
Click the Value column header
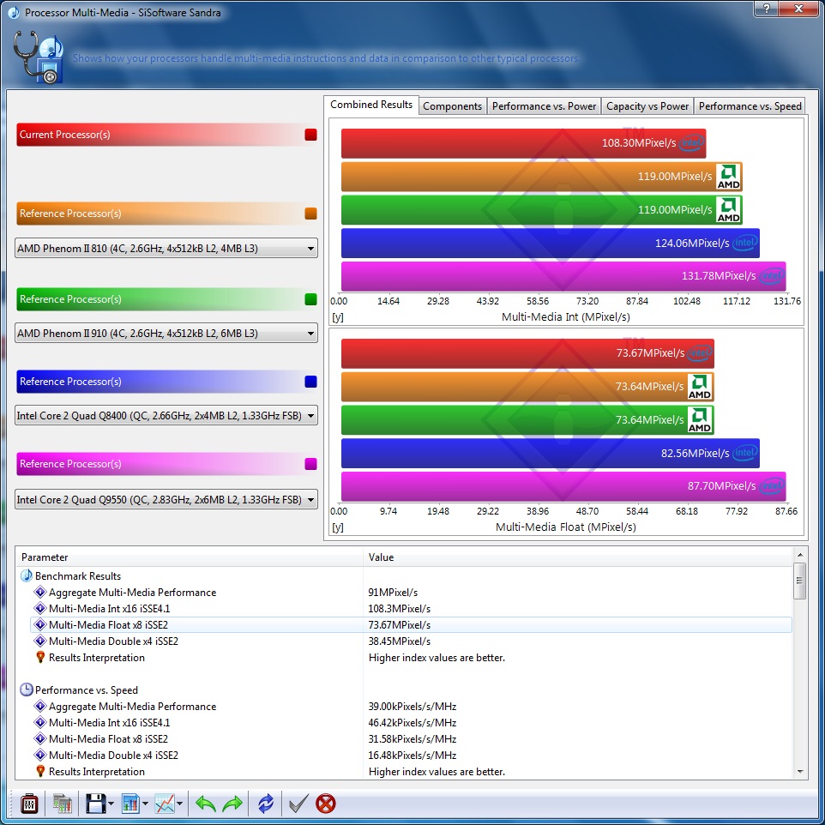pyautogui.click(x=578, y=557)
